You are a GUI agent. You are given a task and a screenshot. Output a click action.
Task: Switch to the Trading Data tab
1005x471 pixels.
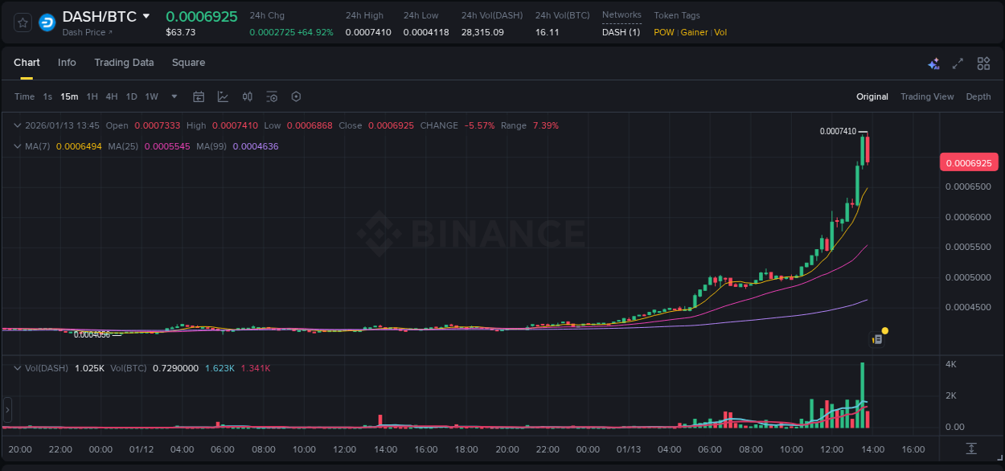point(124,63)
